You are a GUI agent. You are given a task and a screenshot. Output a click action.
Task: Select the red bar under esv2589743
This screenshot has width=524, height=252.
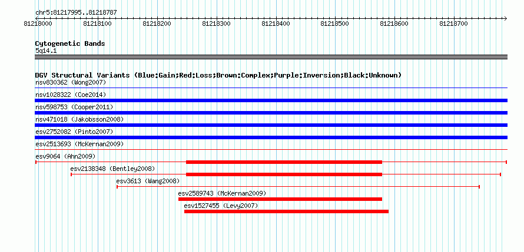point(280,199)
